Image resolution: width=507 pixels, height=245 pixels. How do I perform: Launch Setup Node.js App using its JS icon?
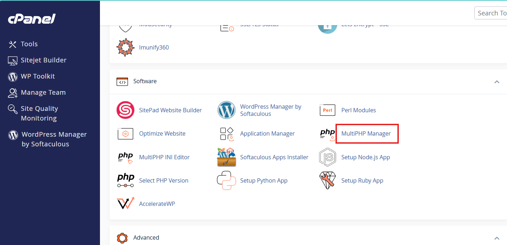tap(327, 157)
